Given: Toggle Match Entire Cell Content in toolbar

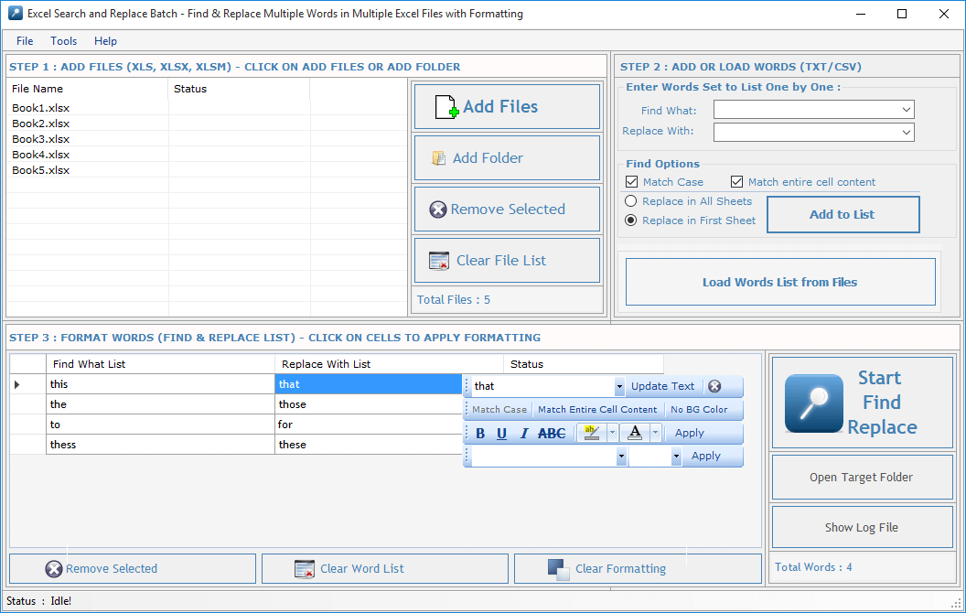Looking at the screenshot, I should [597, 410].
